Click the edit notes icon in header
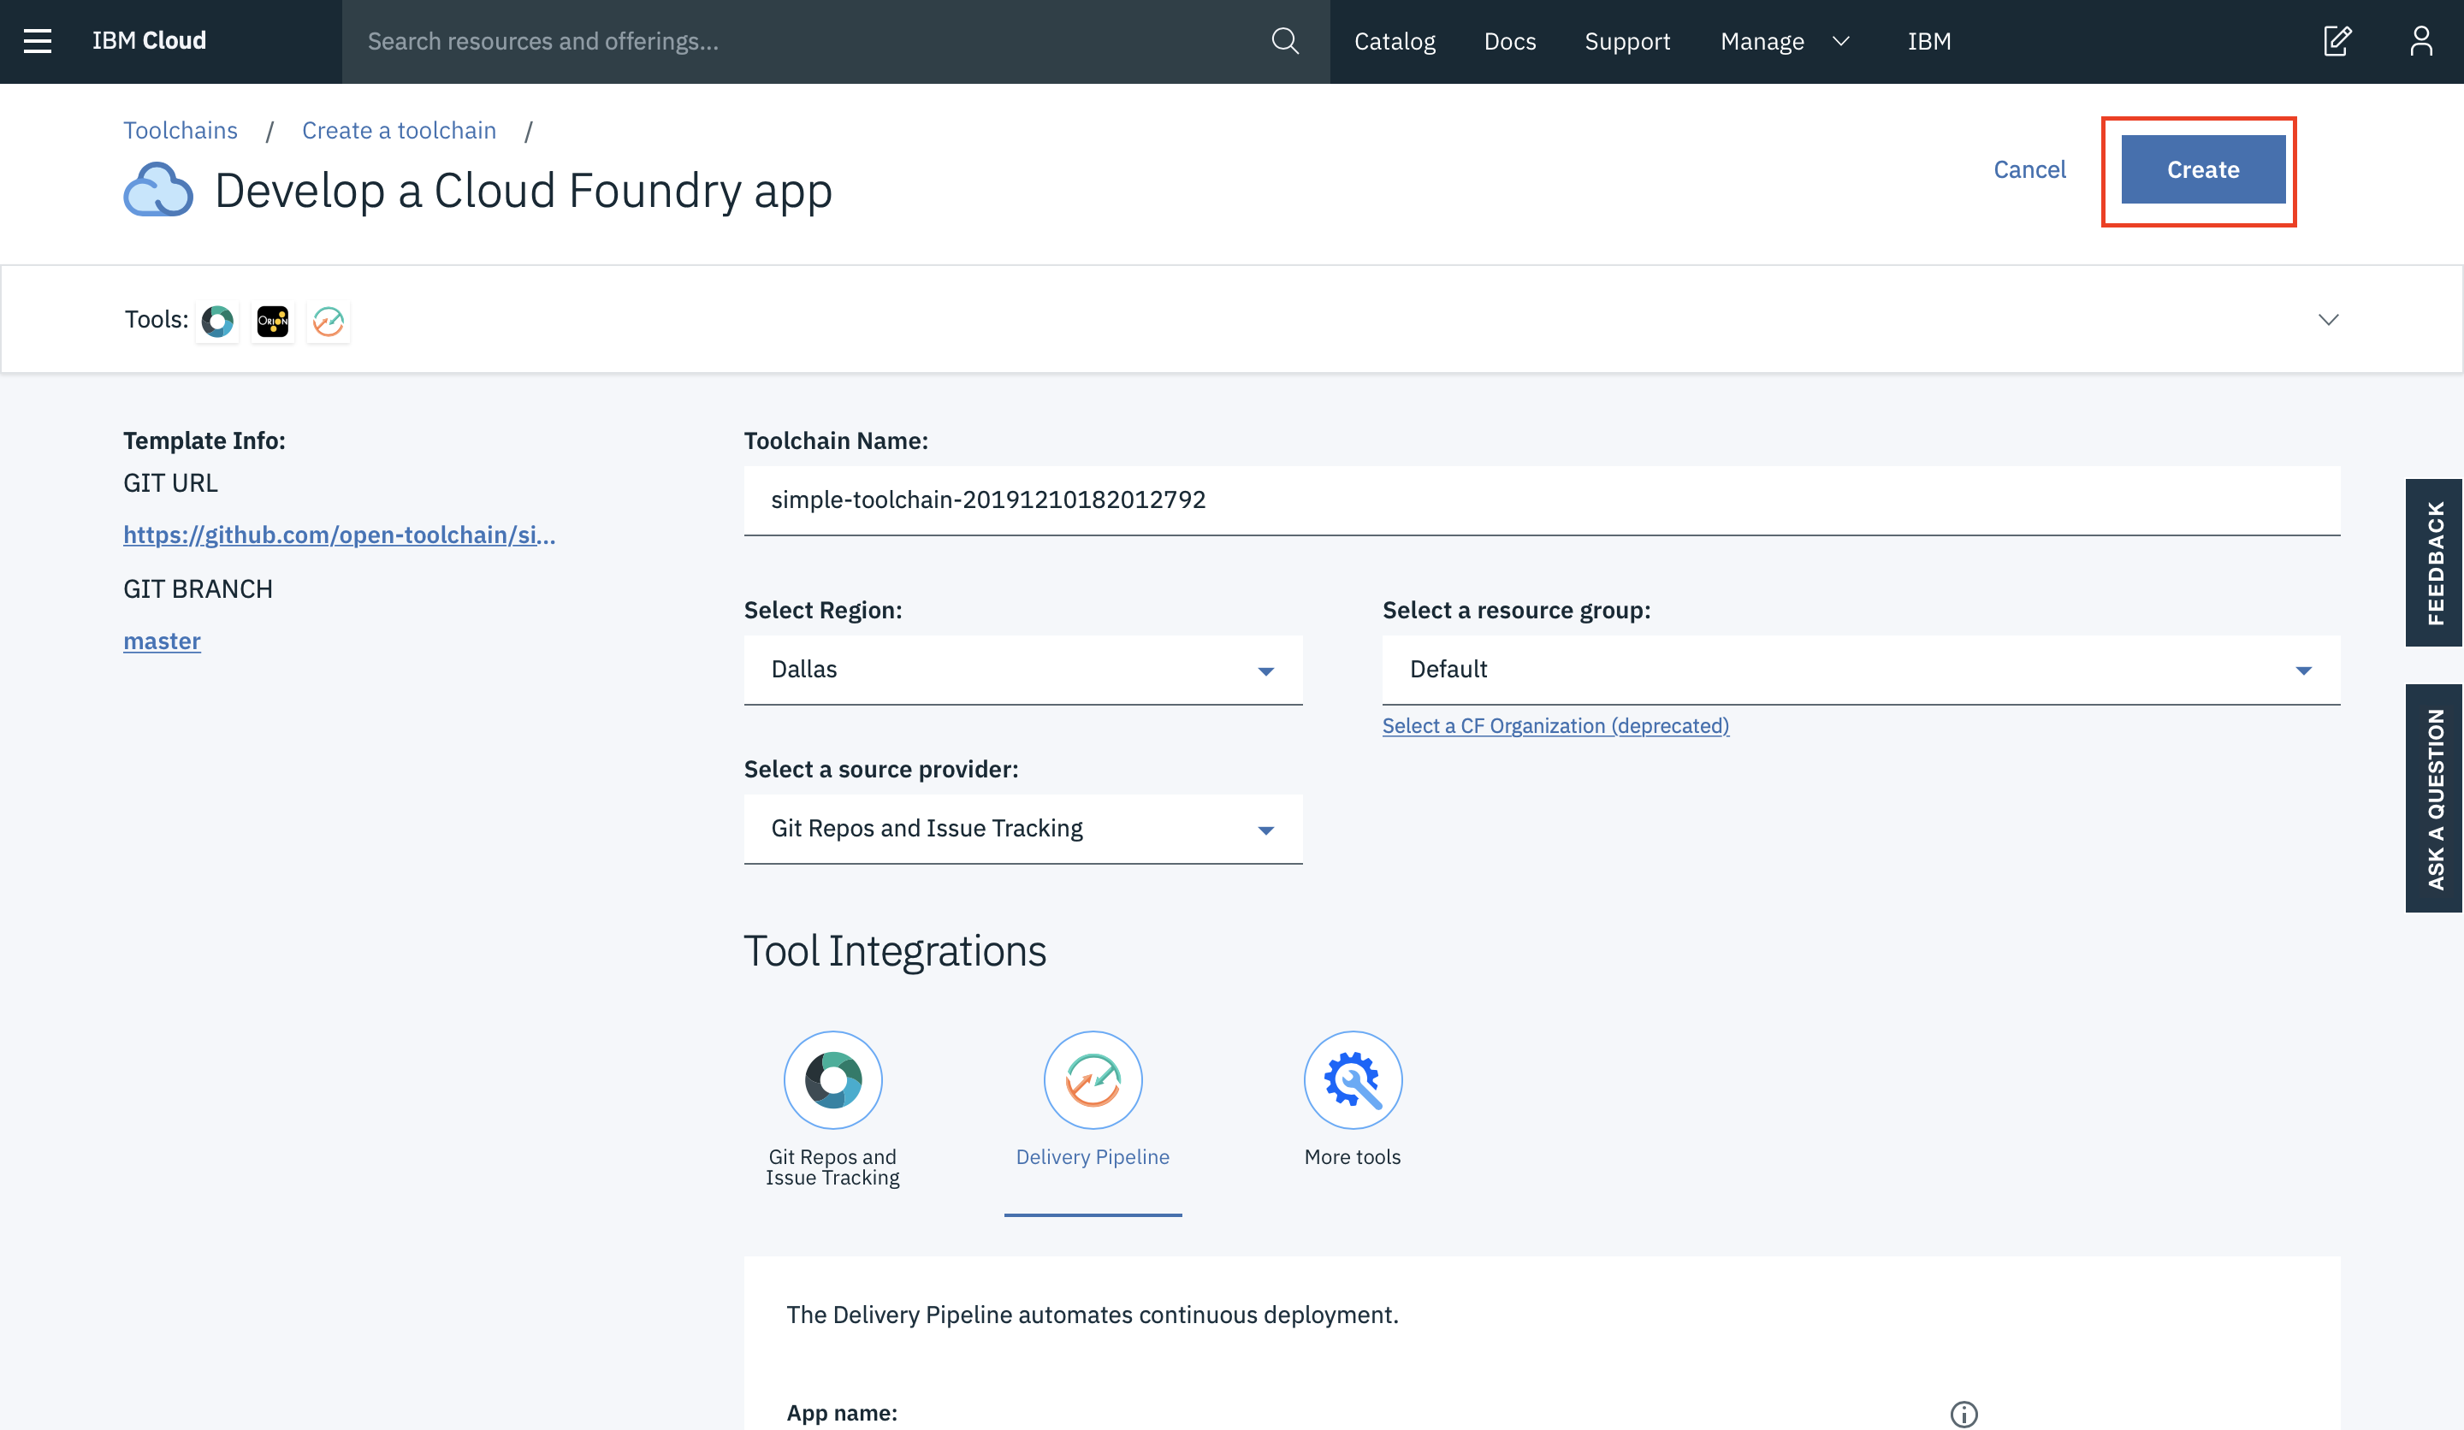Viewport: 2464px width, 1430px height. pyautogui.click(x=2337, y=41)
